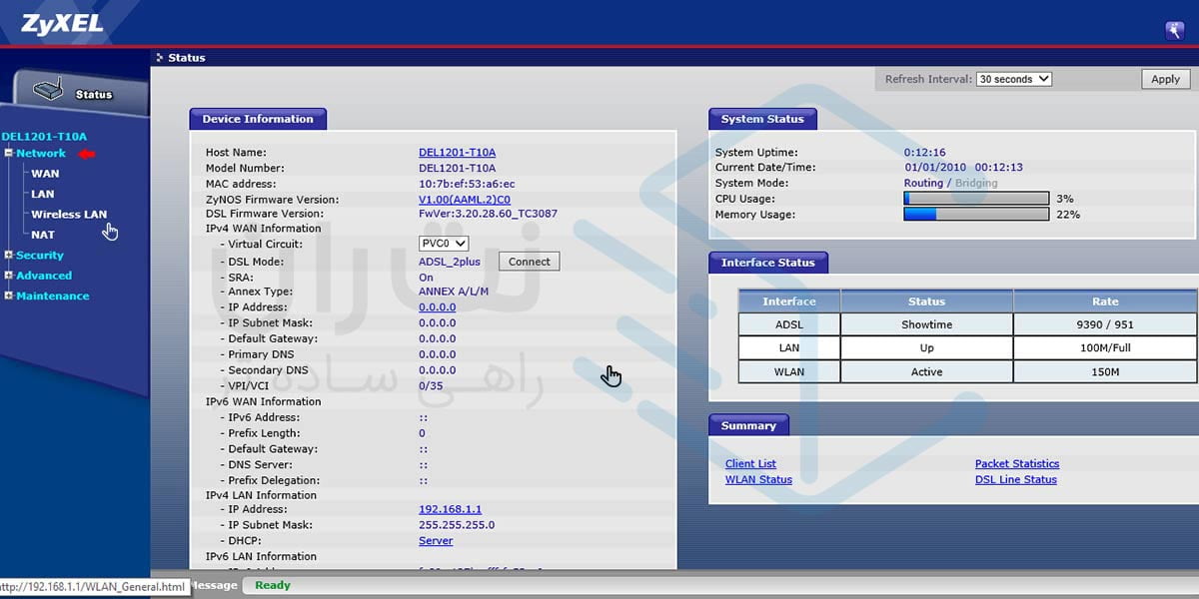The width and height of the screenshot is (1199, 599).
Task: Click the Host Name DEL1201-T10A link
Action: point(457,153)
